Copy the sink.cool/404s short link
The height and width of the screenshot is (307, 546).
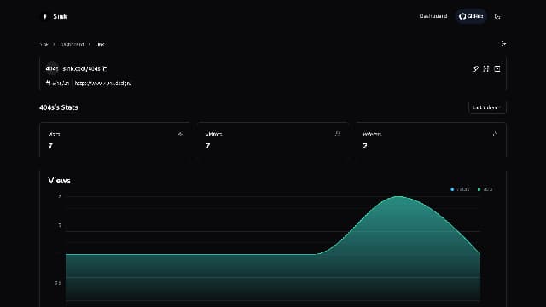click(105, 69)
